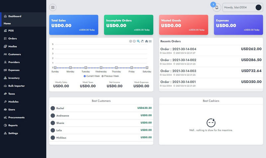Click the Expenses icon in sidebar
The width and height of the screenshot is (266, 158).
click(5, 70)
